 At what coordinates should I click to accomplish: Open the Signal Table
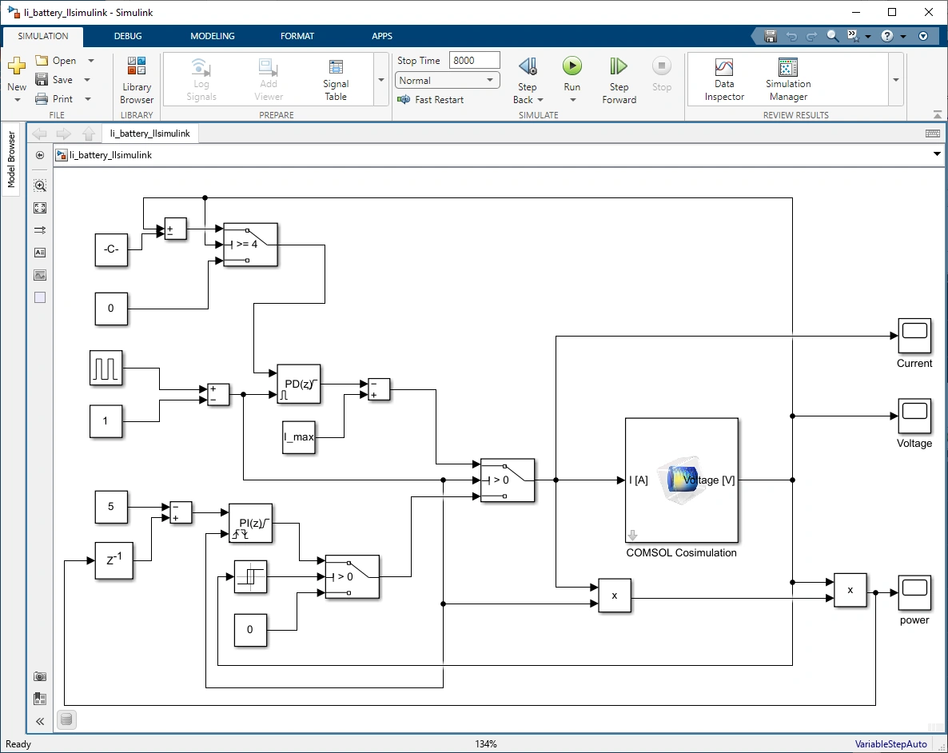(x=336, y=79)
